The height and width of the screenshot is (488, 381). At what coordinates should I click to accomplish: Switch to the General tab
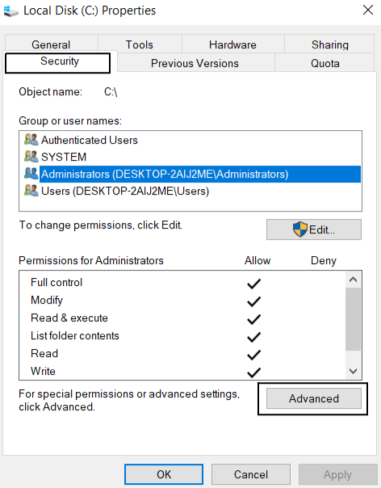(x=51, y=44)
